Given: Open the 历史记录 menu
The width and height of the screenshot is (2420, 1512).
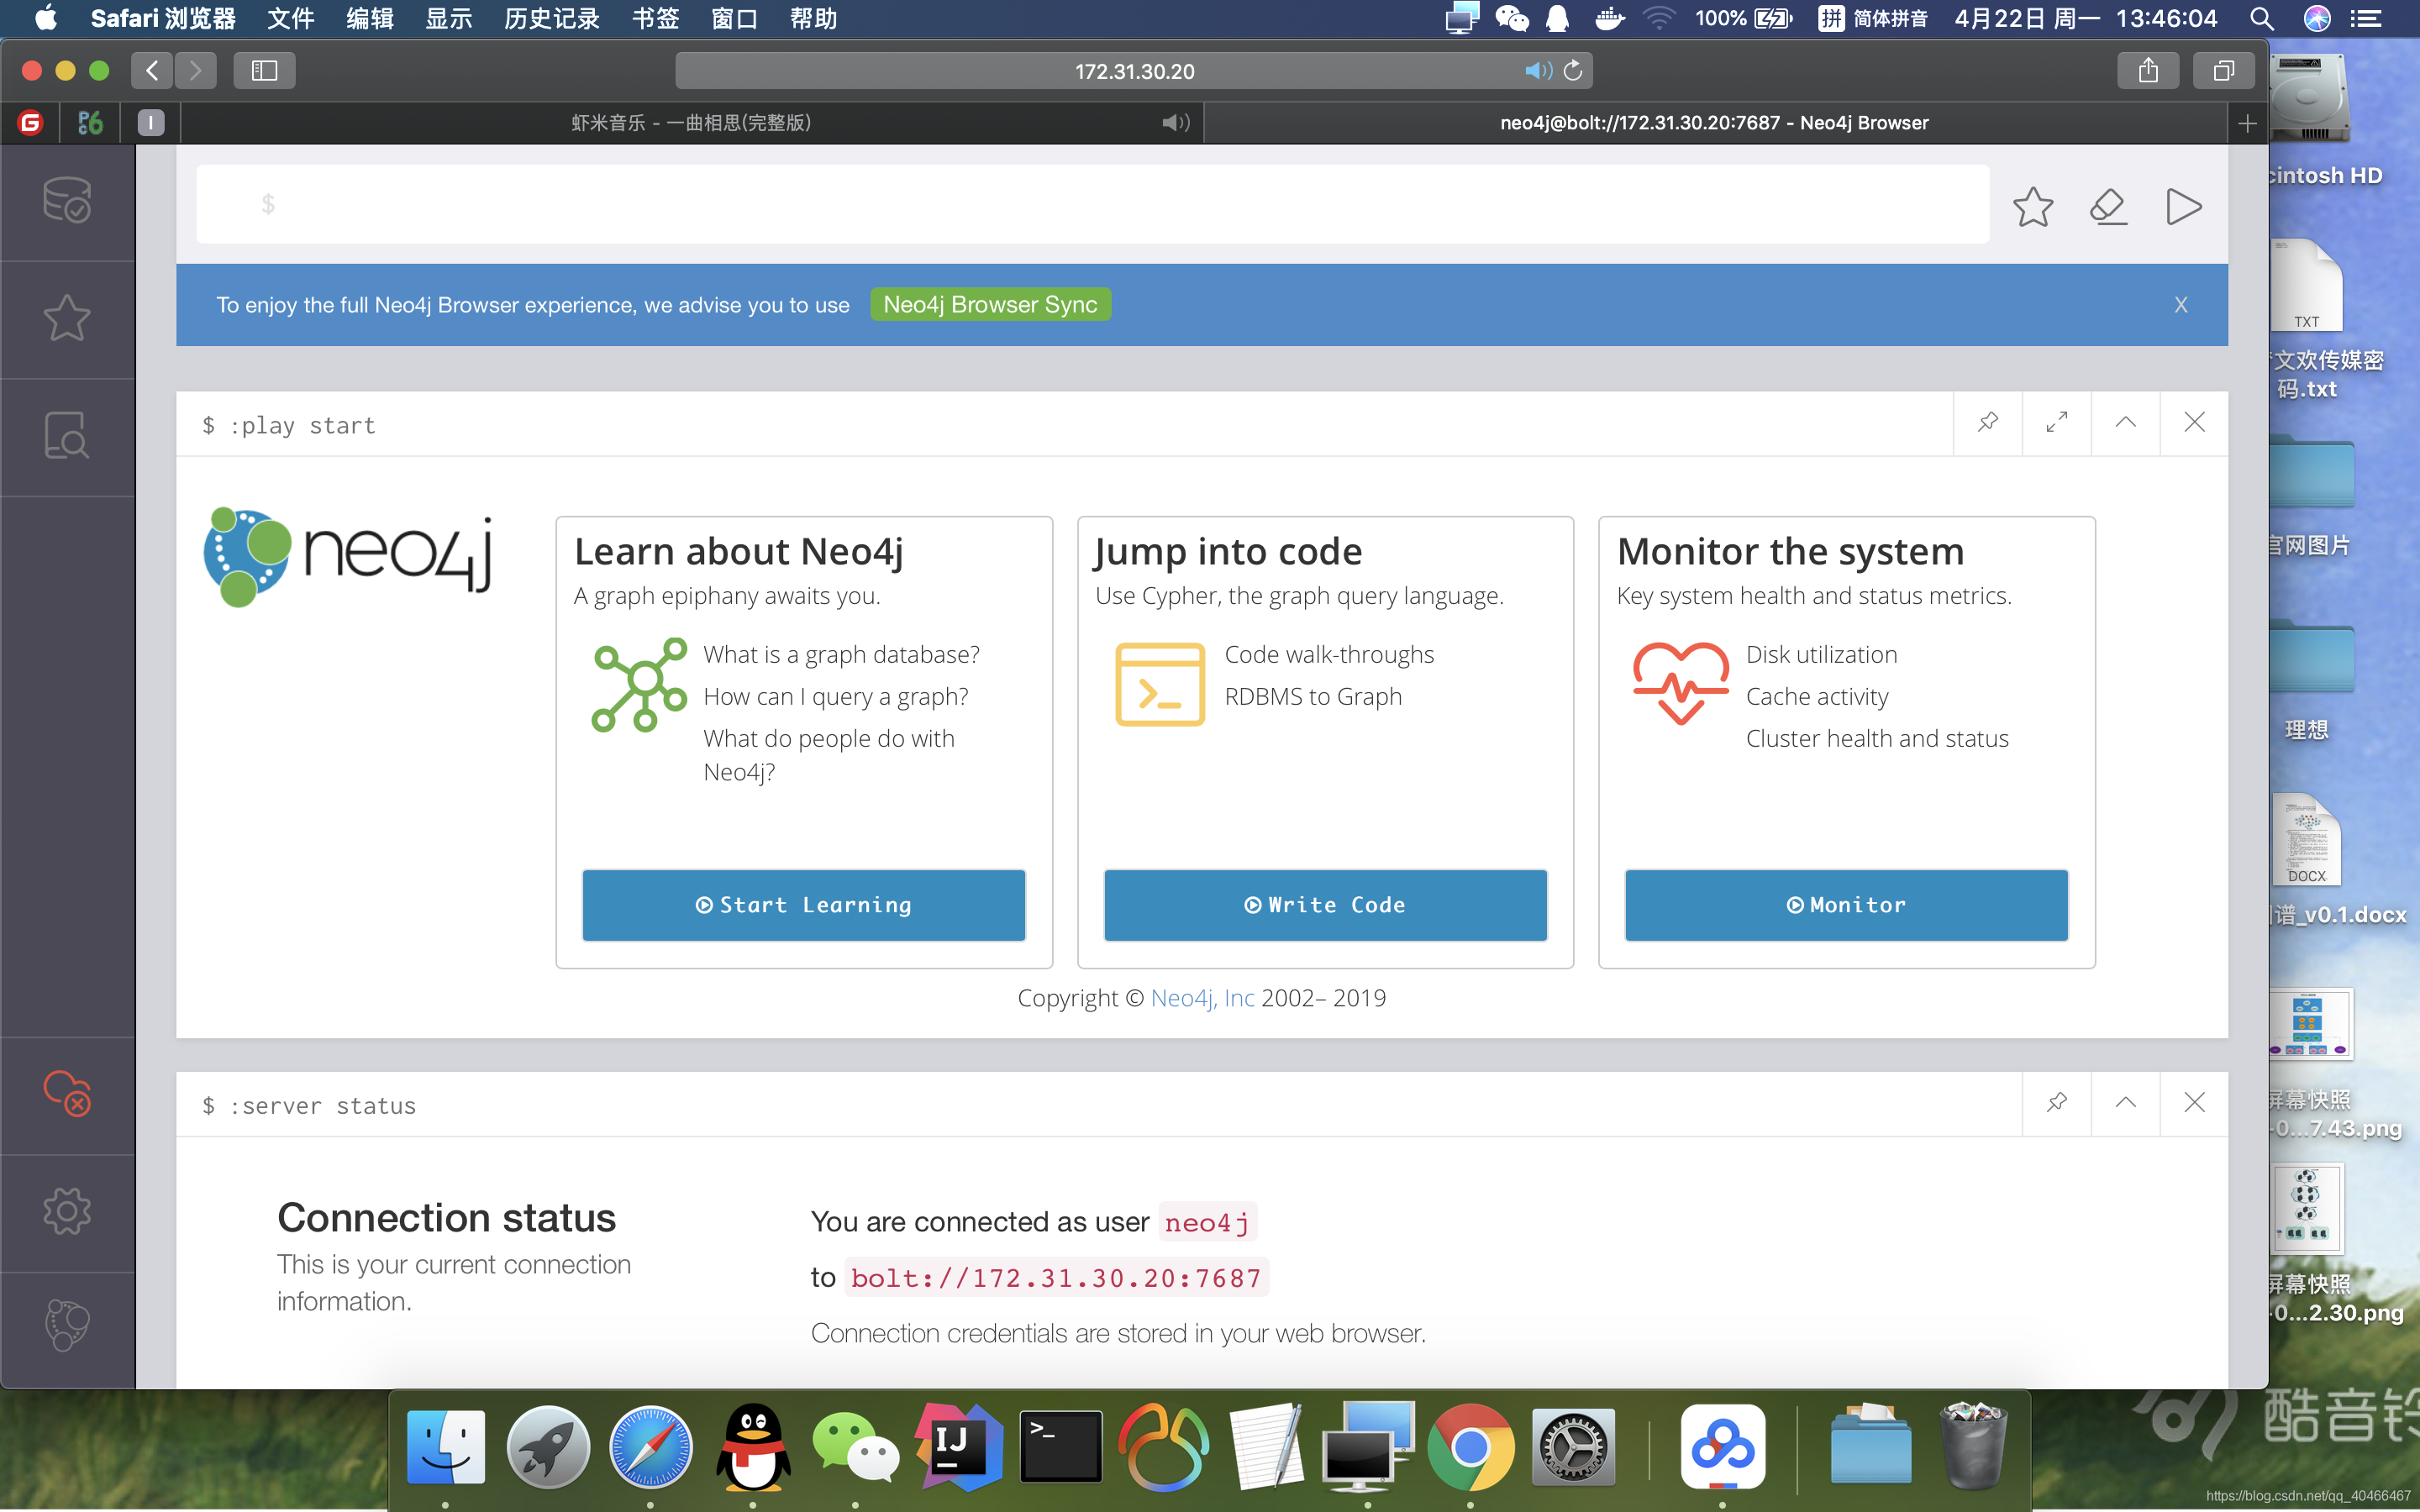Looking at the screenshot, I should (552, 18).
